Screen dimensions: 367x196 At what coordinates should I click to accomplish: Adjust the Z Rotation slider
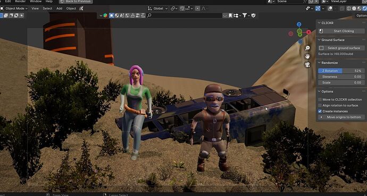tap(341, 71)
